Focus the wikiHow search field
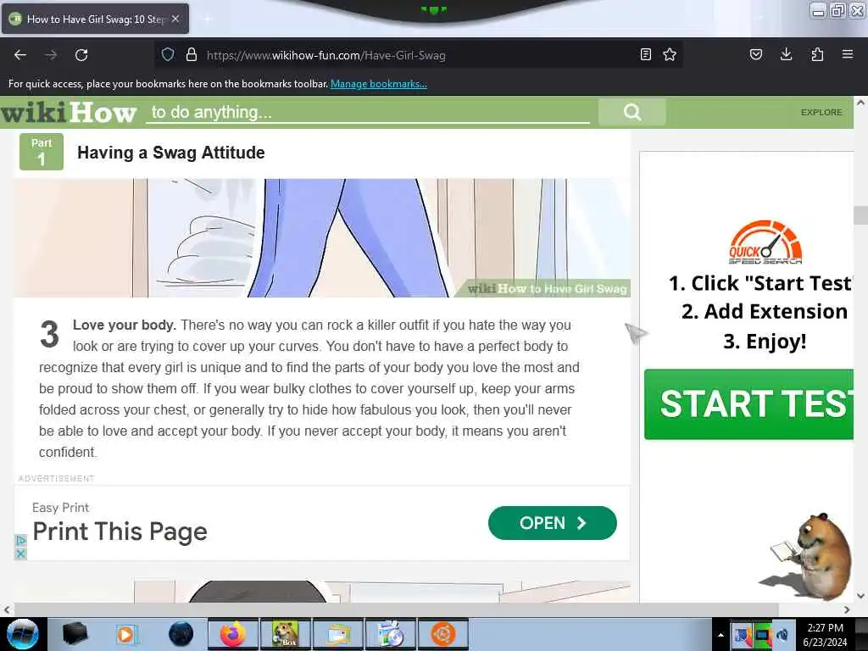868x651 pixels. pyautogui.click(x=368, y=113)
